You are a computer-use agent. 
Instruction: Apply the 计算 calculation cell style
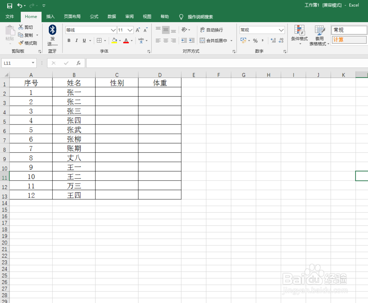349,39
